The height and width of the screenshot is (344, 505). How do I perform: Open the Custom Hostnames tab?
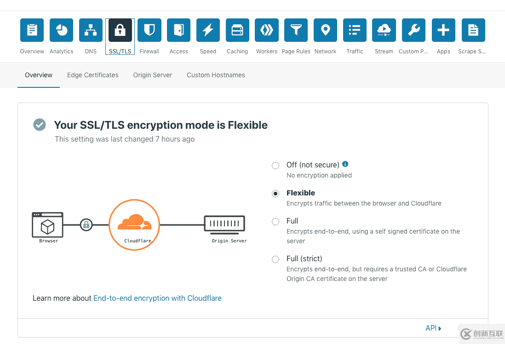(216, 75)
